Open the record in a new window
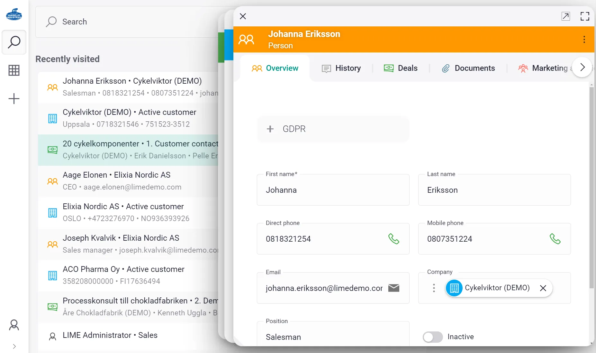The width and height of the screenshot is (596, 353). [565, 16]
